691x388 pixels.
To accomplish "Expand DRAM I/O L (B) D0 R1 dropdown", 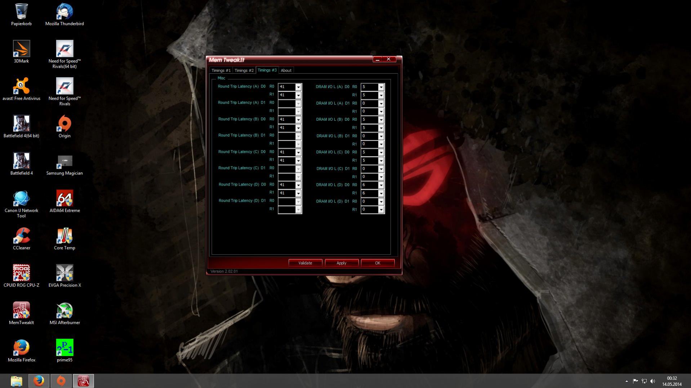I will pos(381,128).
